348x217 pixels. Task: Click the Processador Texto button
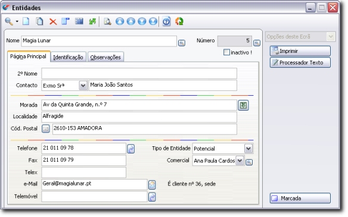pyautogui.click(x=300, y=62)
